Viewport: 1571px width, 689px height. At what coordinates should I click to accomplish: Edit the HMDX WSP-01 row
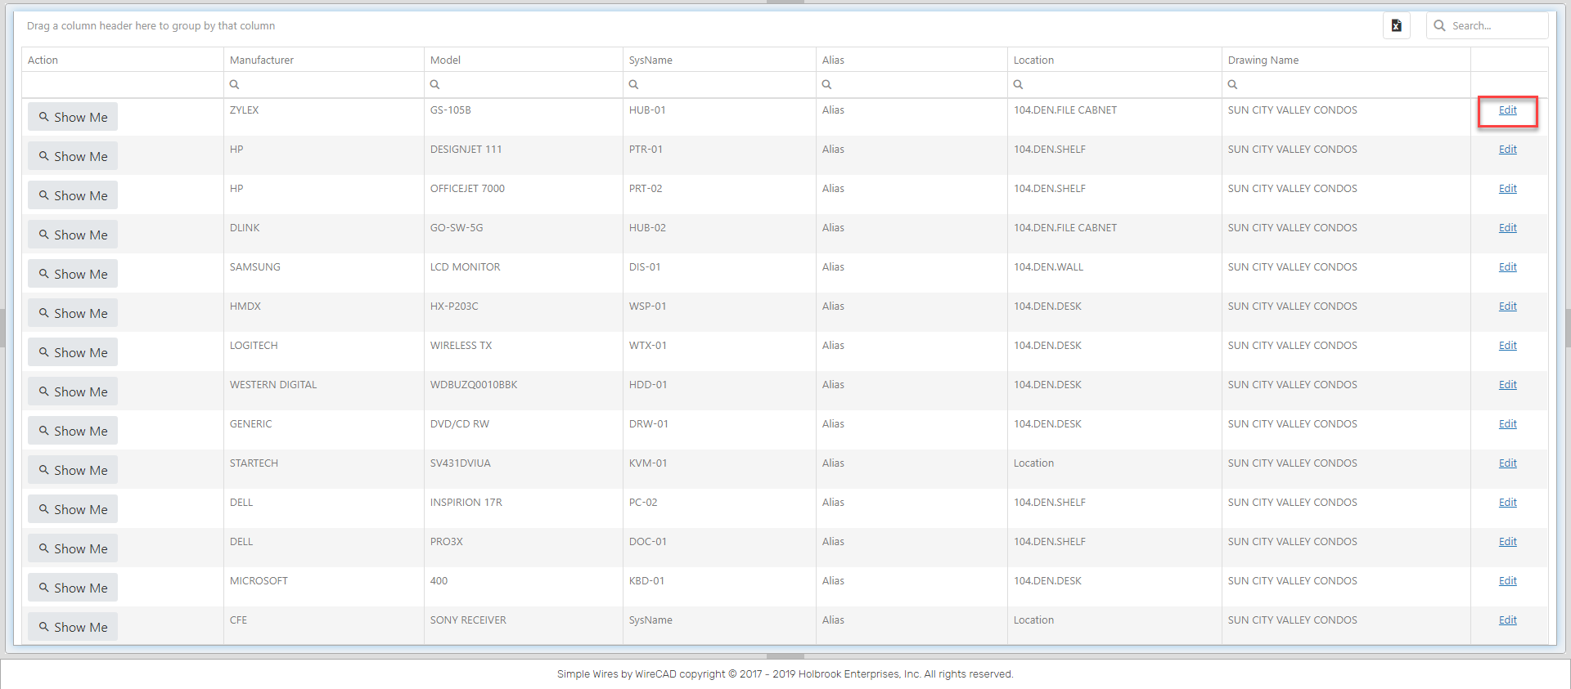(x=1507, y=306)
